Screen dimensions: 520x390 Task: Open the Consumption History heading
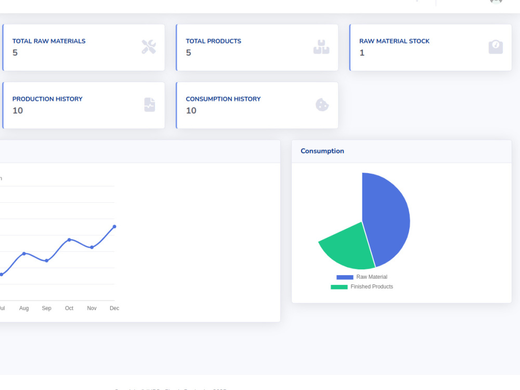tap(223, 99)
